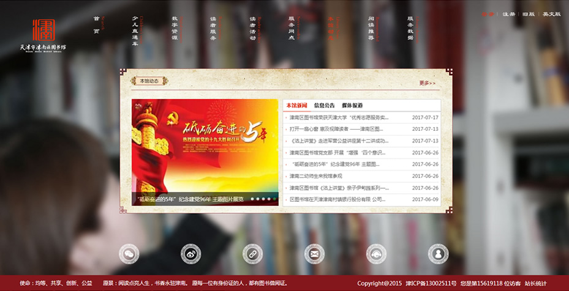Click the red library seal logo
This screenshot has width=569, height=291.
[x=43, y=31]
